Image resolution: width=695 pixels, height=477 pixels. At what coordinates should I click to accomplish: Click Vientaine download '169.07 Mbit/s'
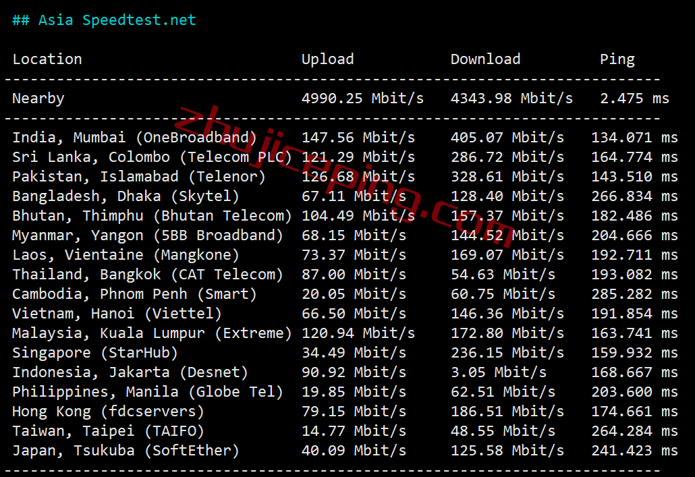click(507, 254)
